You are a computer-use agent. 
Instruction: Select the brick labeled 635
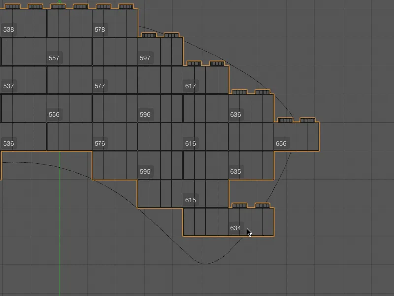236,172
